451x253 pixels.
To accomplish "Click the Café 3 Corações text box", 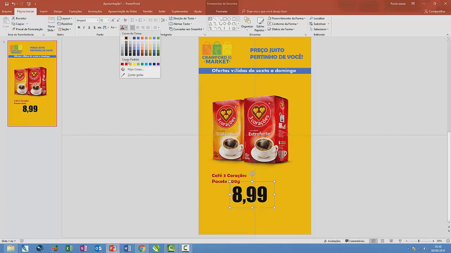I will click(x=229, y=179).
